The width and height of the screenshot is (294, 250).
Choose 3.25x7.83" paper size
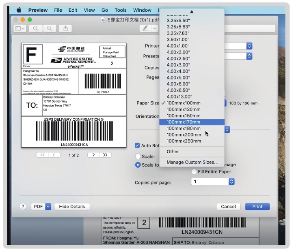[192, 33]
